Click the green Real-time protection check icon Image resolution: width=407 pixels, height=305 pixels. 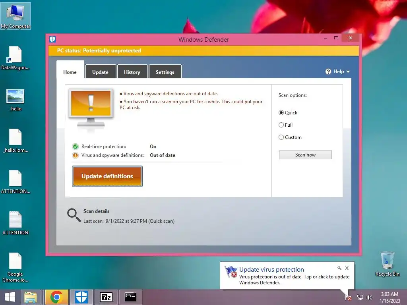[75, 147]
